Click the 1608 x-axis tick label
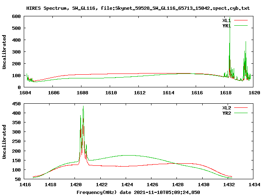 [82, 93]
